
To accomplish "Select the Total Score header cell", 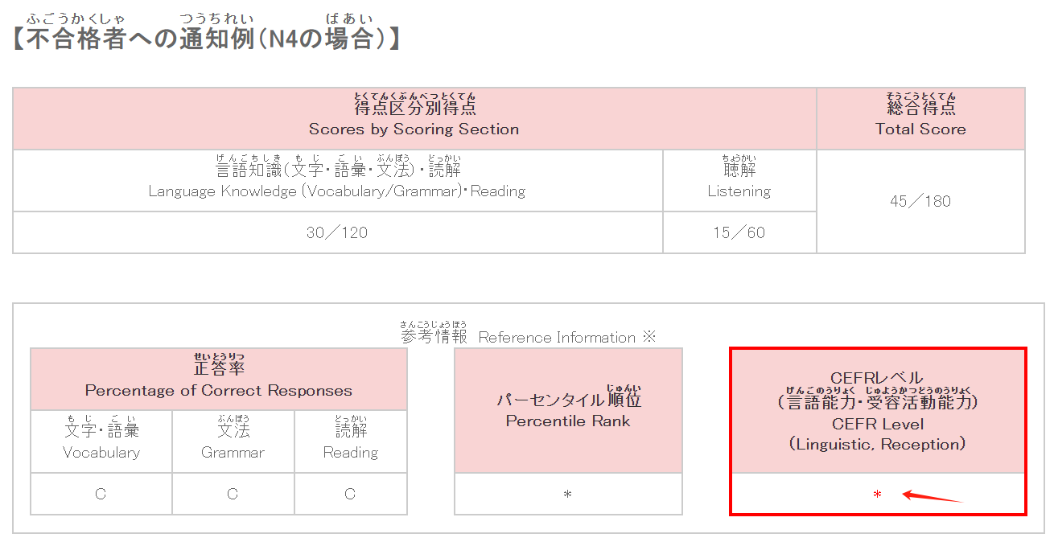I will (x=920, y=118).
